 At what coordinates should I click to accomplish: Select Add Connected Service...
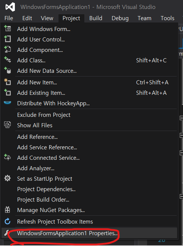89,158
